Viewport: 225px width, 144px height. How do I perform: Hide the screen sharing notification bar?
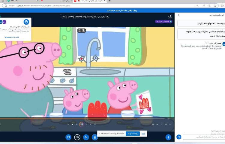pyautogui.click(x=143, y=133)
